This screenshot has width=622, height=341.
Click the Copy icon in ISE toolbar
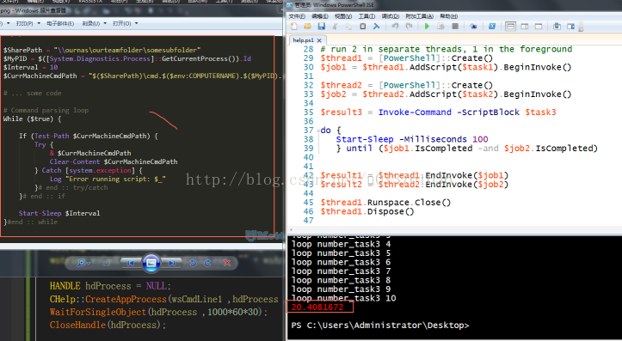(348, 26)
